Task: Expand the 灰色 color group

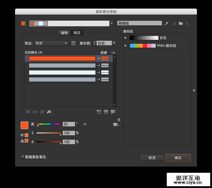Action: [125, 38]
